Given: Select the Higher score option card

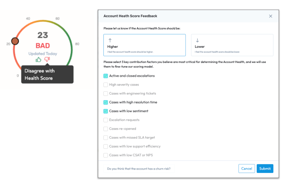Looking at the screenshot, I should click(144, 45).
